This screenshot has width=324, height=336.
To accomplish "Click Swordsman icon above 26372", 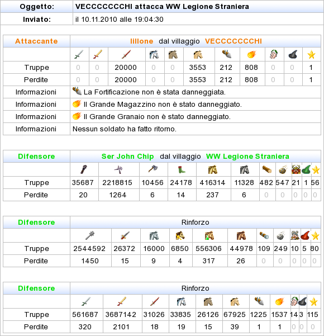I will tap(125, 235).
